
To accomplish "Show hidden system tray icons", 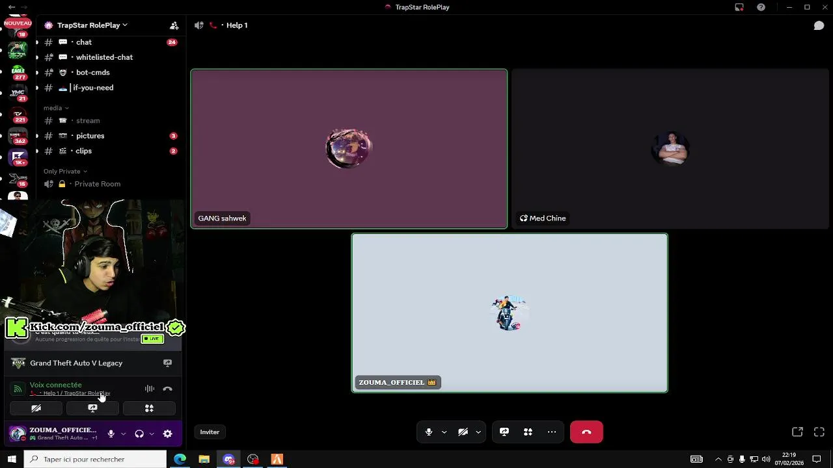I will tap(718, 459).
